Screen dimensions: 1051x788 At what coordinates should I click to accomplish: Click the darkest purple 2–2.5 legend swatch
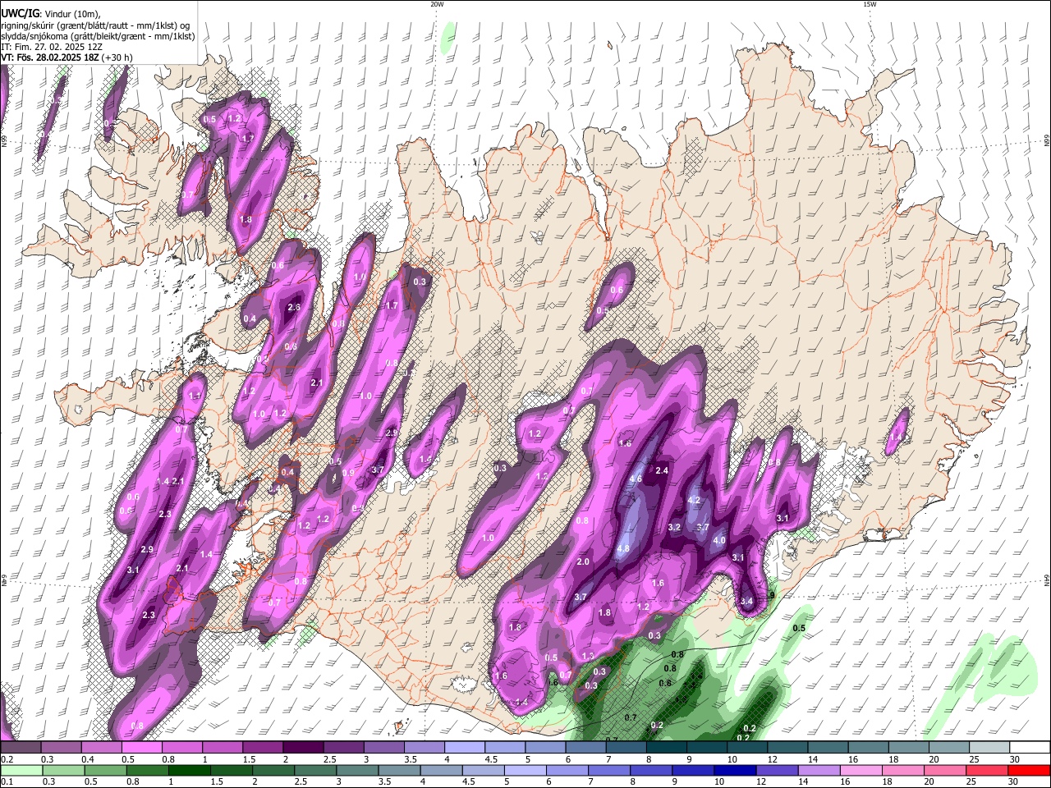coord(303,748)
